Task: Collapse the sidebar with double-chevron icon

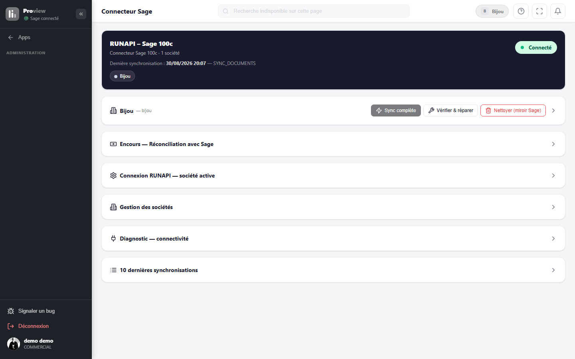Action: tap(81, 14)
